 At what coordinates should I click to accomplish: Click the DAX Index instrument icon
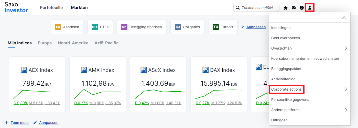coord(205,70)
